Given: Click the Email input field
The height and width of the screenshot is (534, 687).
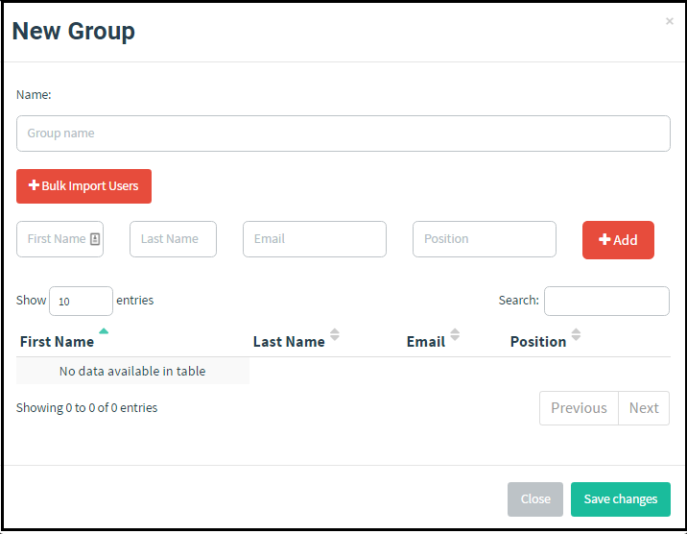Looking at the screenshot, I should point(314,239).
